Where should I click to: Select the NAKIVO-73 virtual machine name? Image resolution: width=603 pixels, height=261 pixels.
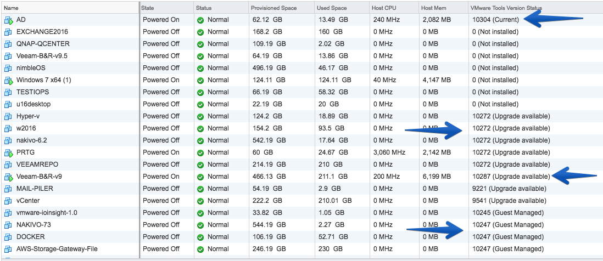tap(33, 225)
